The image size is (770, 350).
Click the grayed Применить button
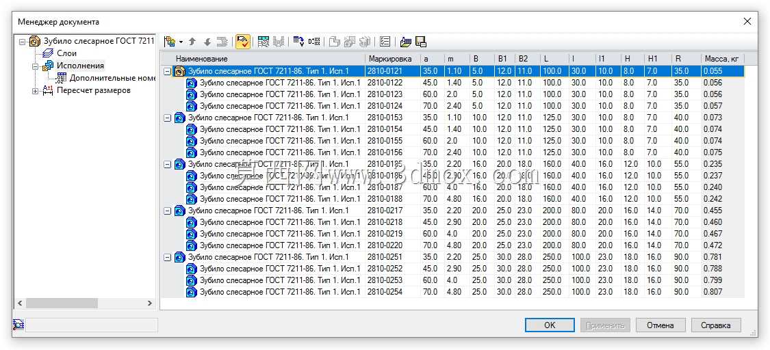[605, 325]
